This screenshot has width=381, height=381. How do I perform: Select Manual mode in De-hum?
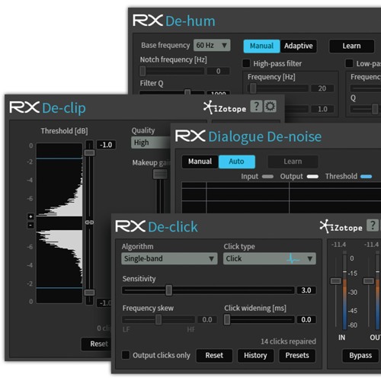pyautogui.click(x=261, y=46)
